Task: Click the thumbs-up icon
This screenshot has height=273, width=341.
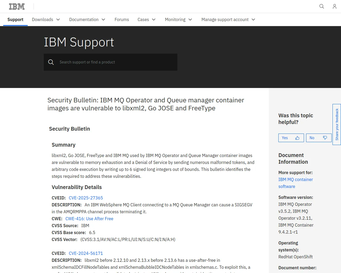Action: click(297, 138)
